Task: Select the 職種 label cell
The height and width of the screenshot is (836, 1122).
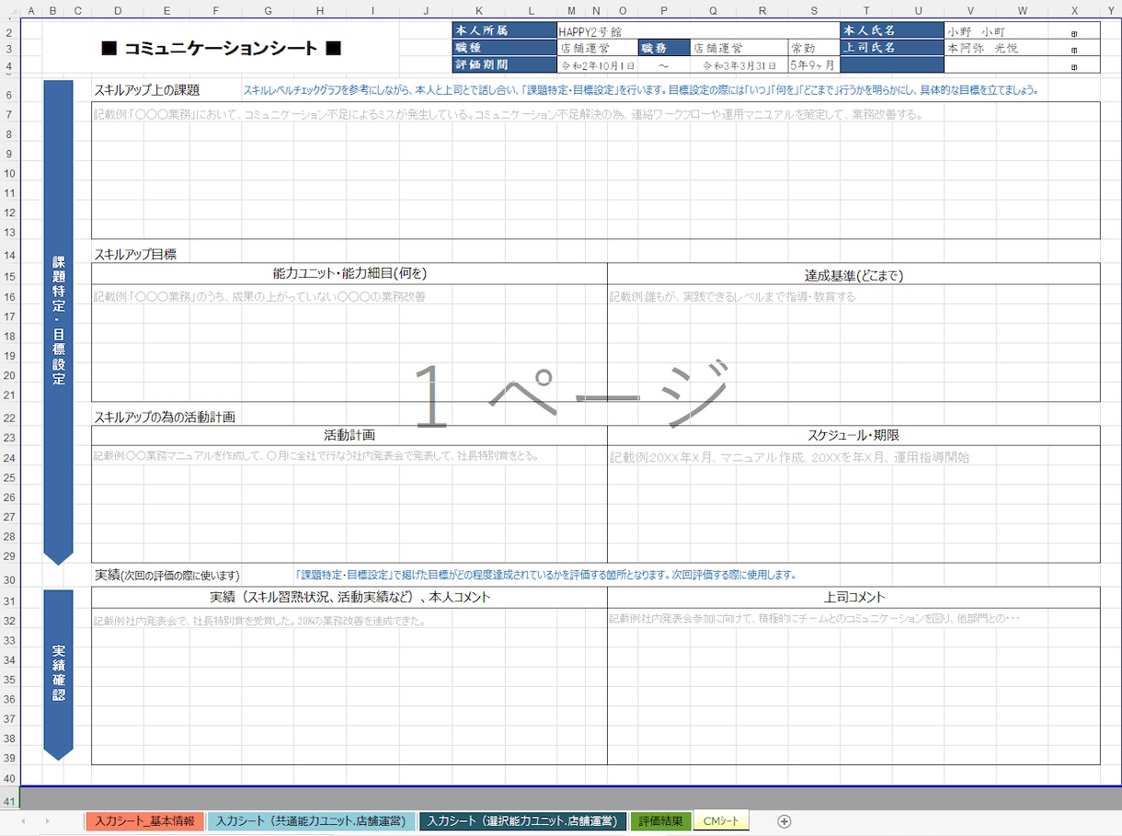Action: coord(505,48)
